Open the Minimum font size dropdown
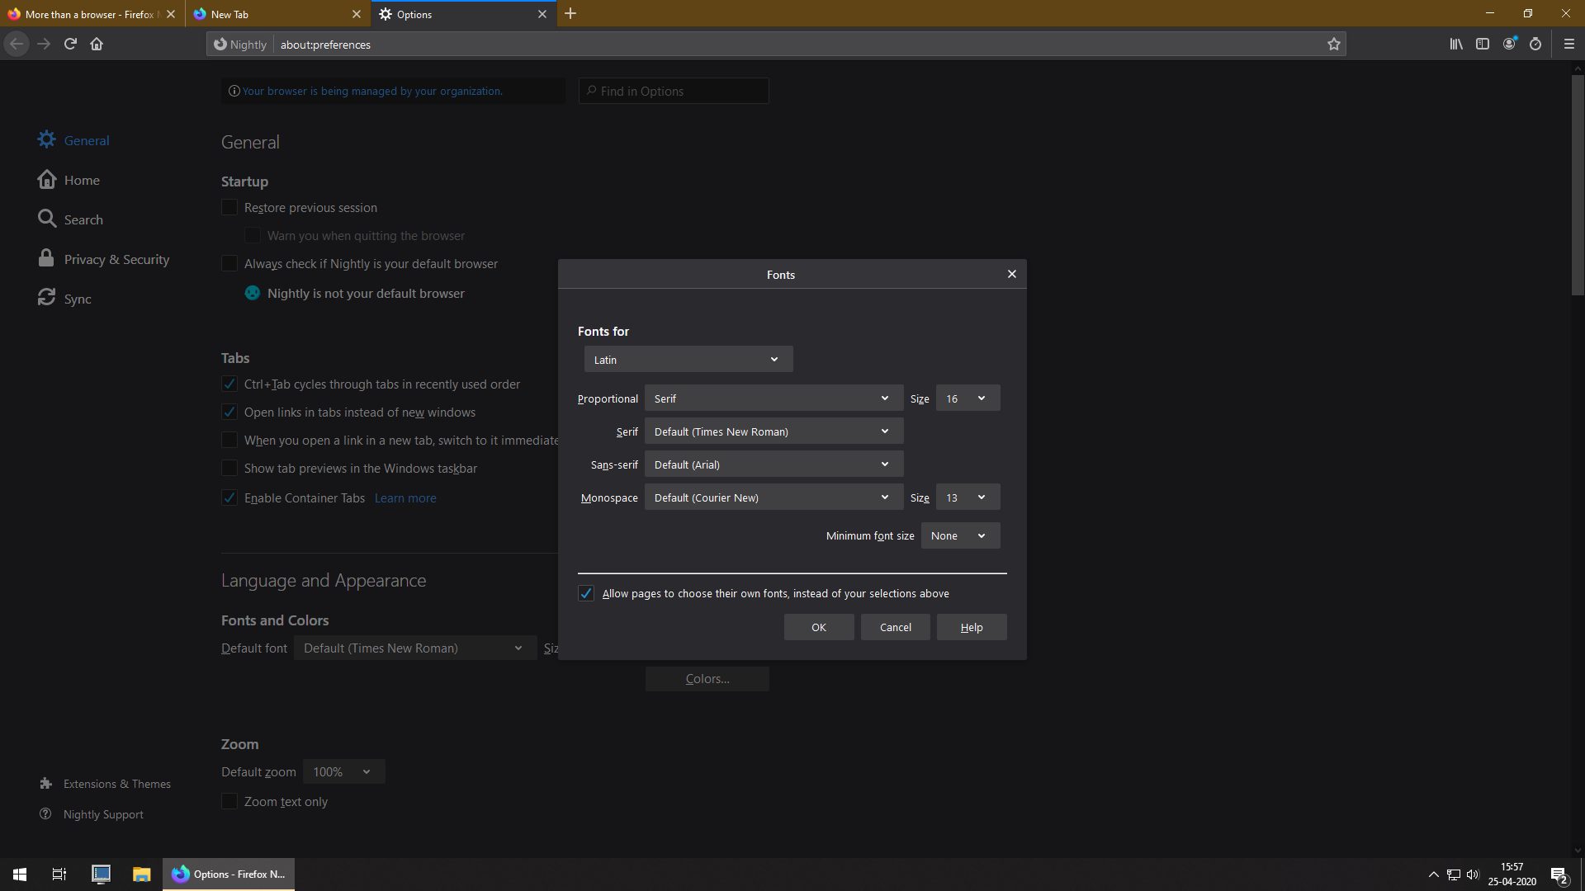This screenshot has width=1585, height=891. pos(960,536)
